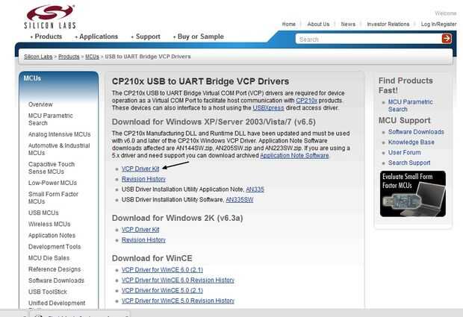463x317 pixels.
Task: Open Investor Relations link
Action: point(388,24)
